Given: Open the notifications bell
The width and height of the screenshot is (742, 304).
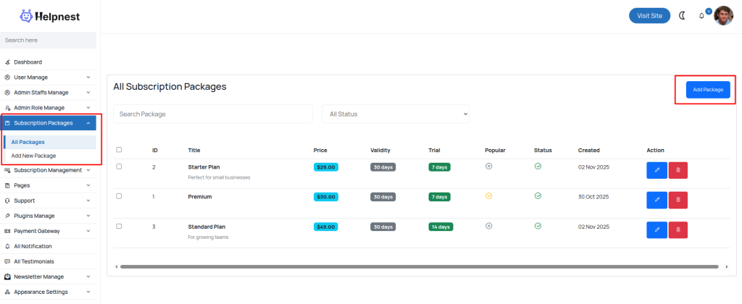Looking at the screenshot, I should 701,16.
